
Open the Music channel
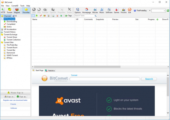102,10
